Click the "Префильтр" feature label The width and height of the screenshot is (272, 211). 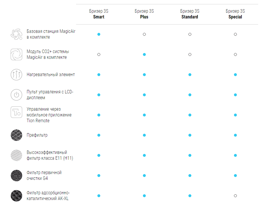click(x=37, y=135)
